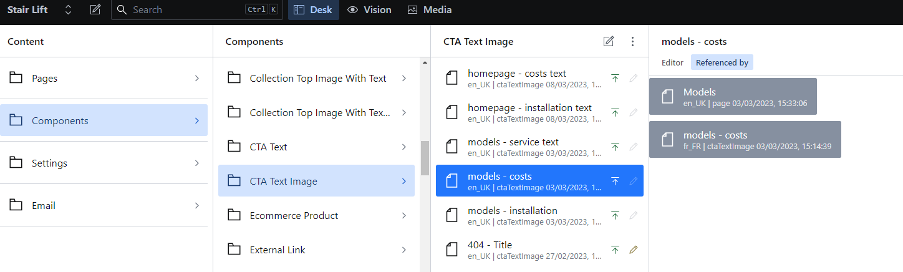
Task: Open the workspace switcher next to Stair Lift
Action: click(x=69, y=10)
